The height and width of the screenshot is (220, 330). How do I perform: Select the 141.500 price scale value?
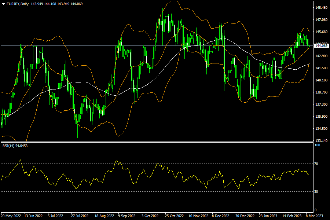(321, 68)
